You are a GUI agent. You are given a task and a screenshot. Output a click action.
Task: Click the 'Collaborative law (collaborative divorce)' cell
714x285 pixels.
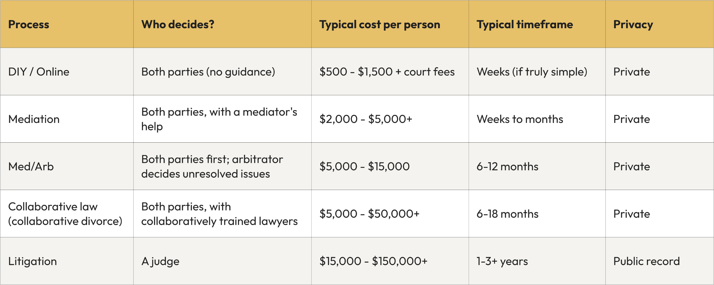[65, 214]
